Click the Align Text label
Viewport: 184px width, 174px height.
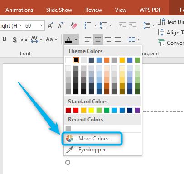(175, 33)
